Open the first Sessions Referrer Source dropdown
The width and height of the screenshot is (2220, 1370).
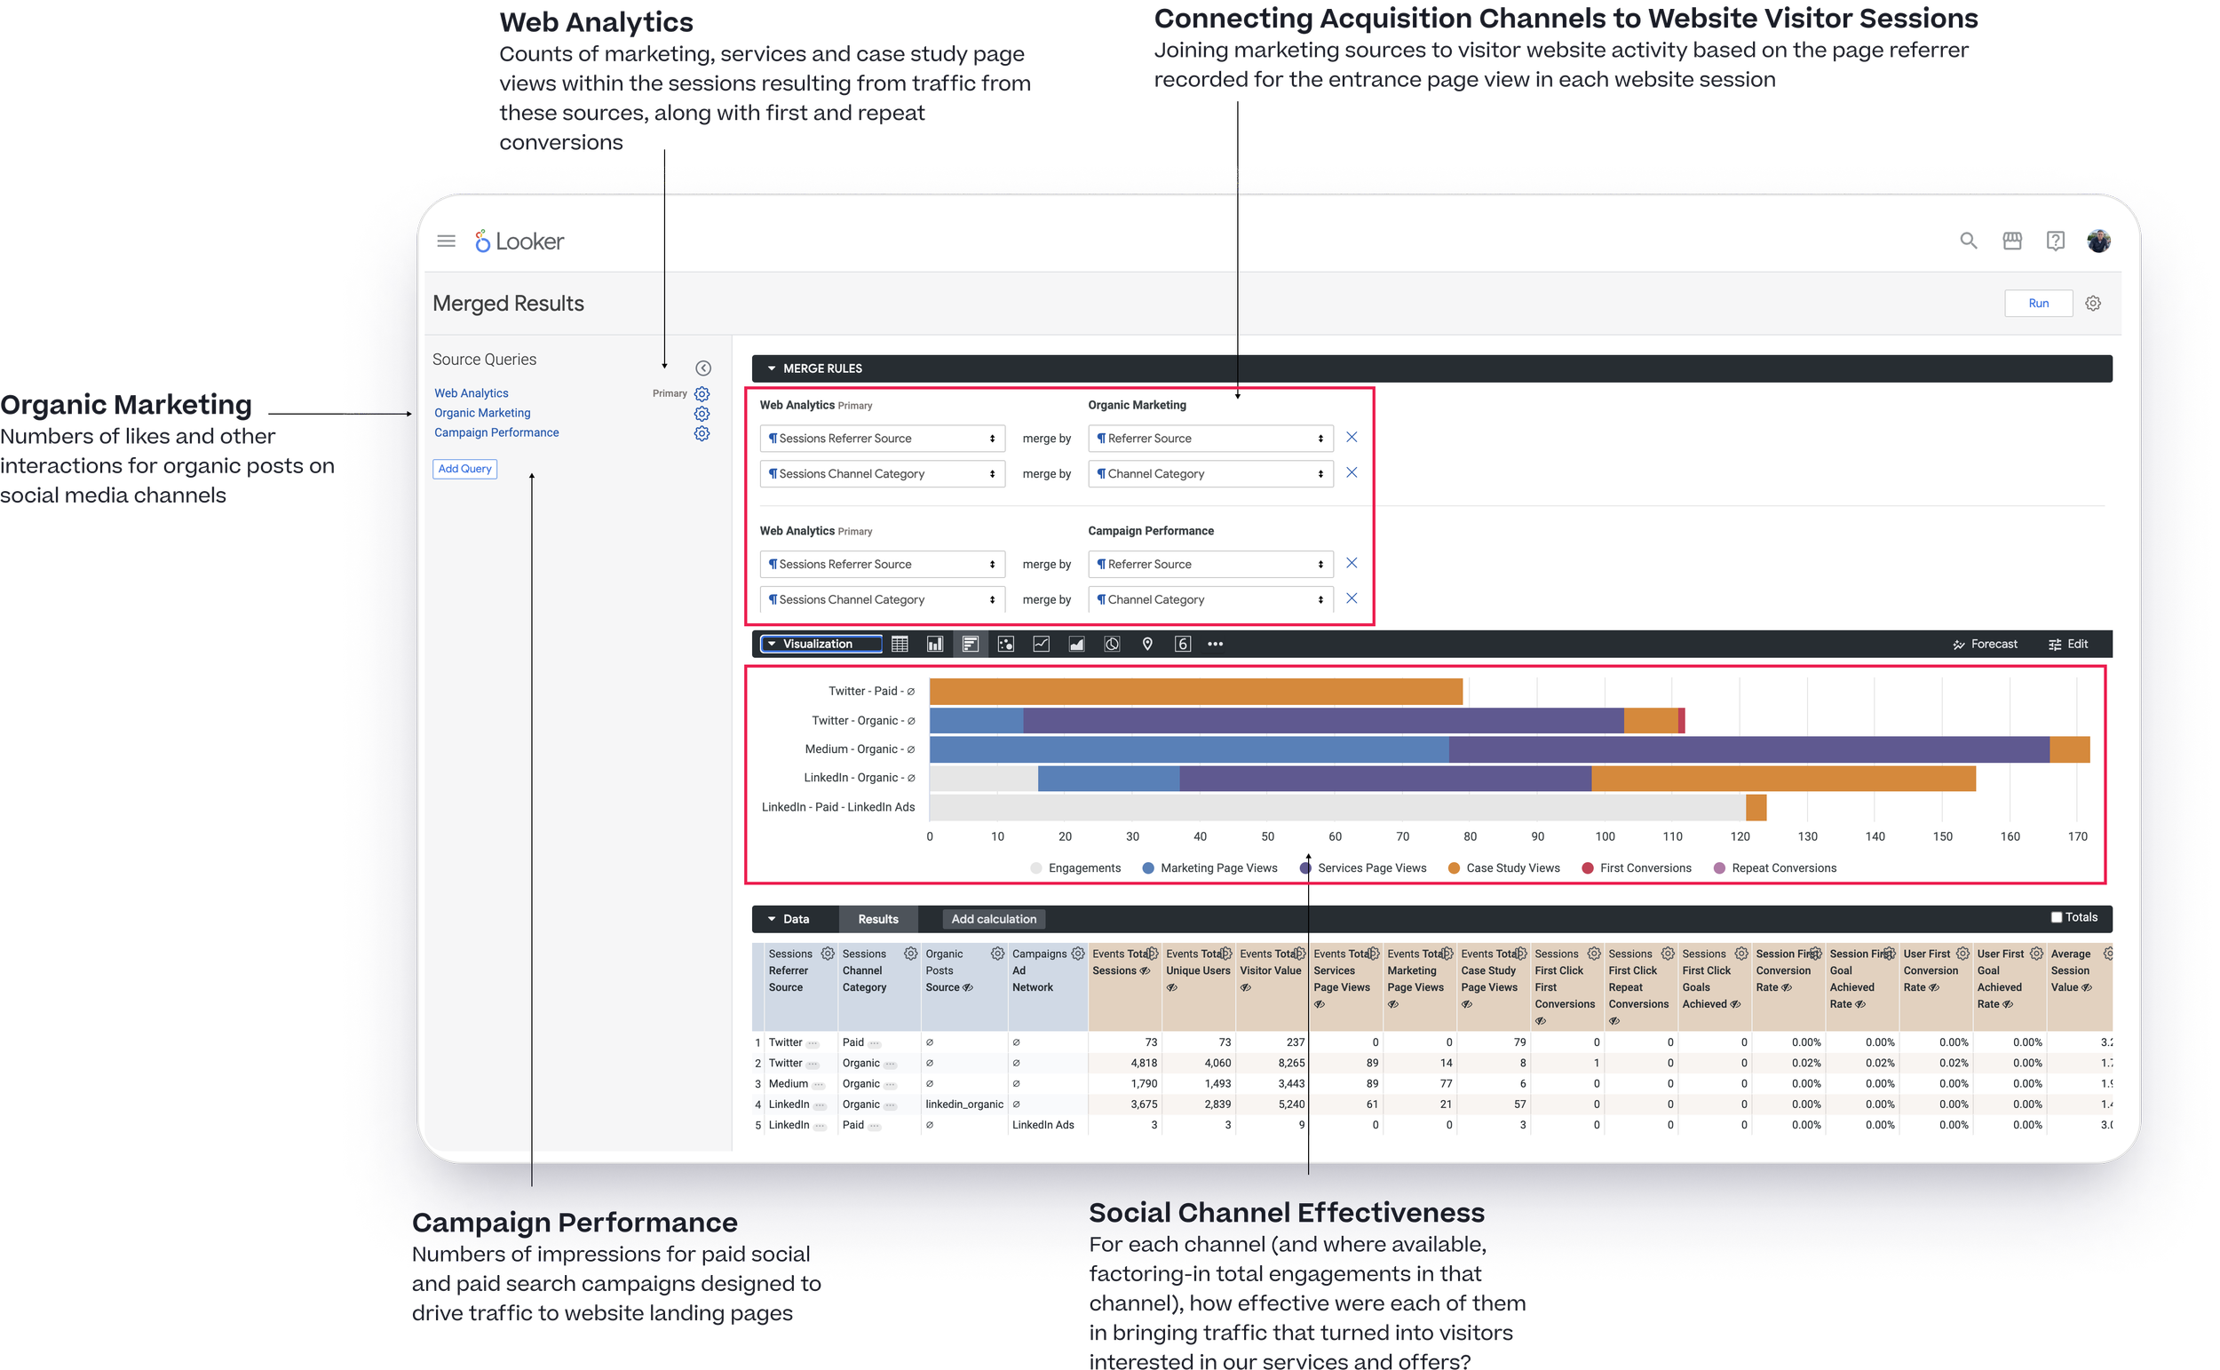pos(882,439)
